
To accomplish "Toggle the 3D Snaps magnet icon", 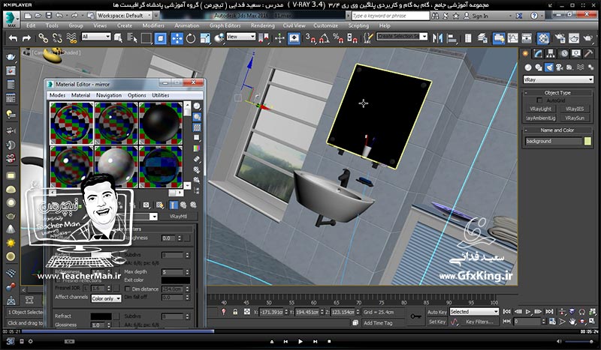I will click(x=310, y=38).
